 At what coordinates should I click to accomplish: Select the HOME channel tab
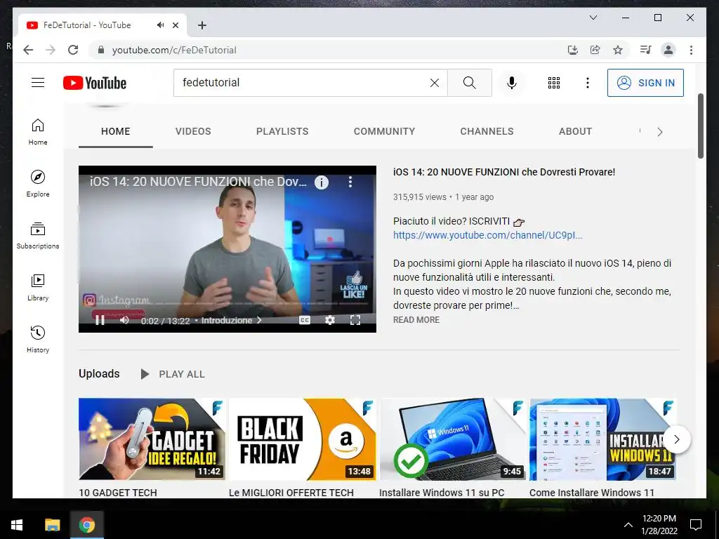coord(116,131)
